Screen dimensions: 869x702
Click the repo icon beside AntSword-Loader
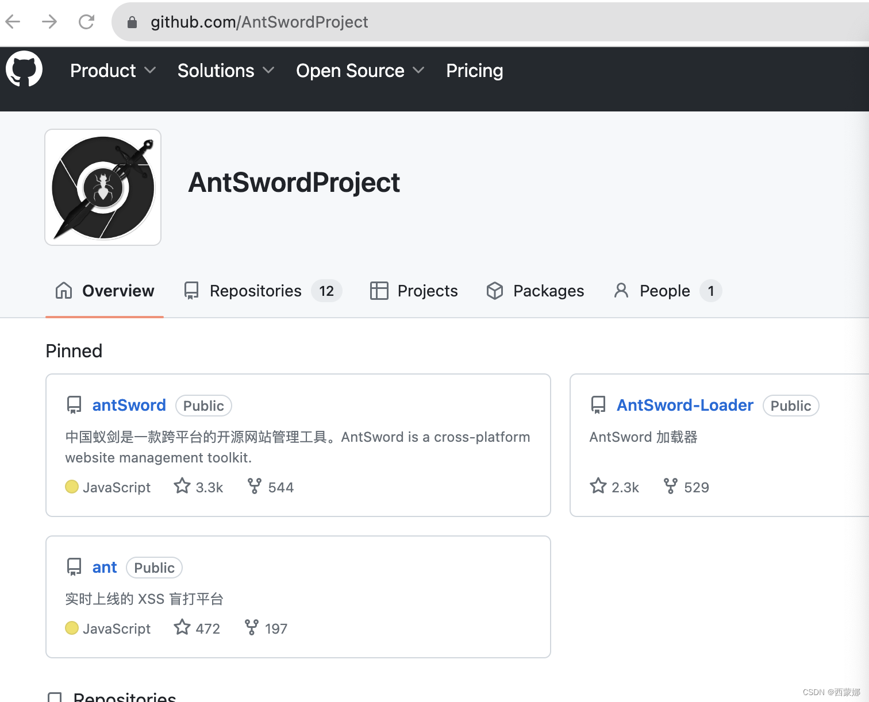pos(598,405)
